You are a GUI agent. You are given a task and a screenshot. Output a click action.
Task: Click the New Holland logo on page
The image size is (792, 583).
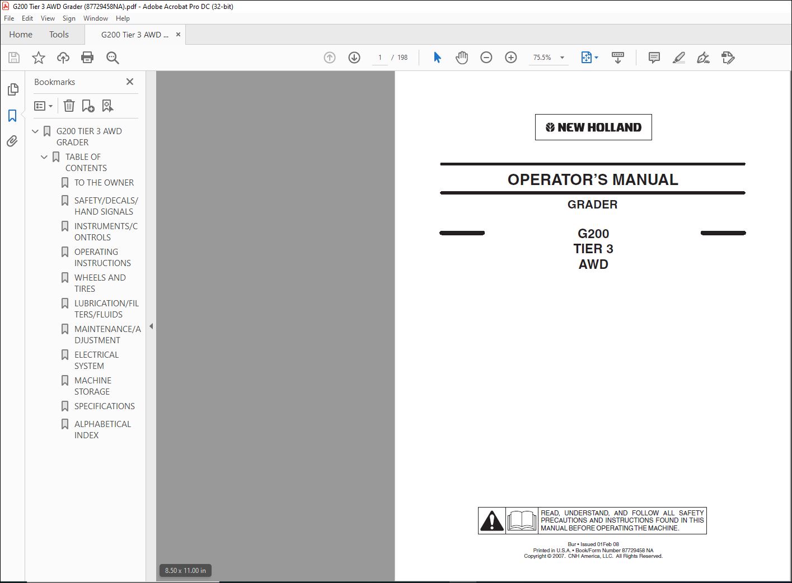coord(593,127)
